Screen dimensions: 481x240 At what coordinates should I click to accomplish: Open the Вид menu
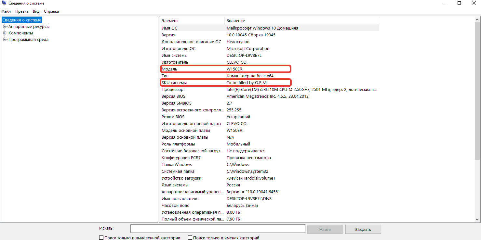(x=36, y=11)
